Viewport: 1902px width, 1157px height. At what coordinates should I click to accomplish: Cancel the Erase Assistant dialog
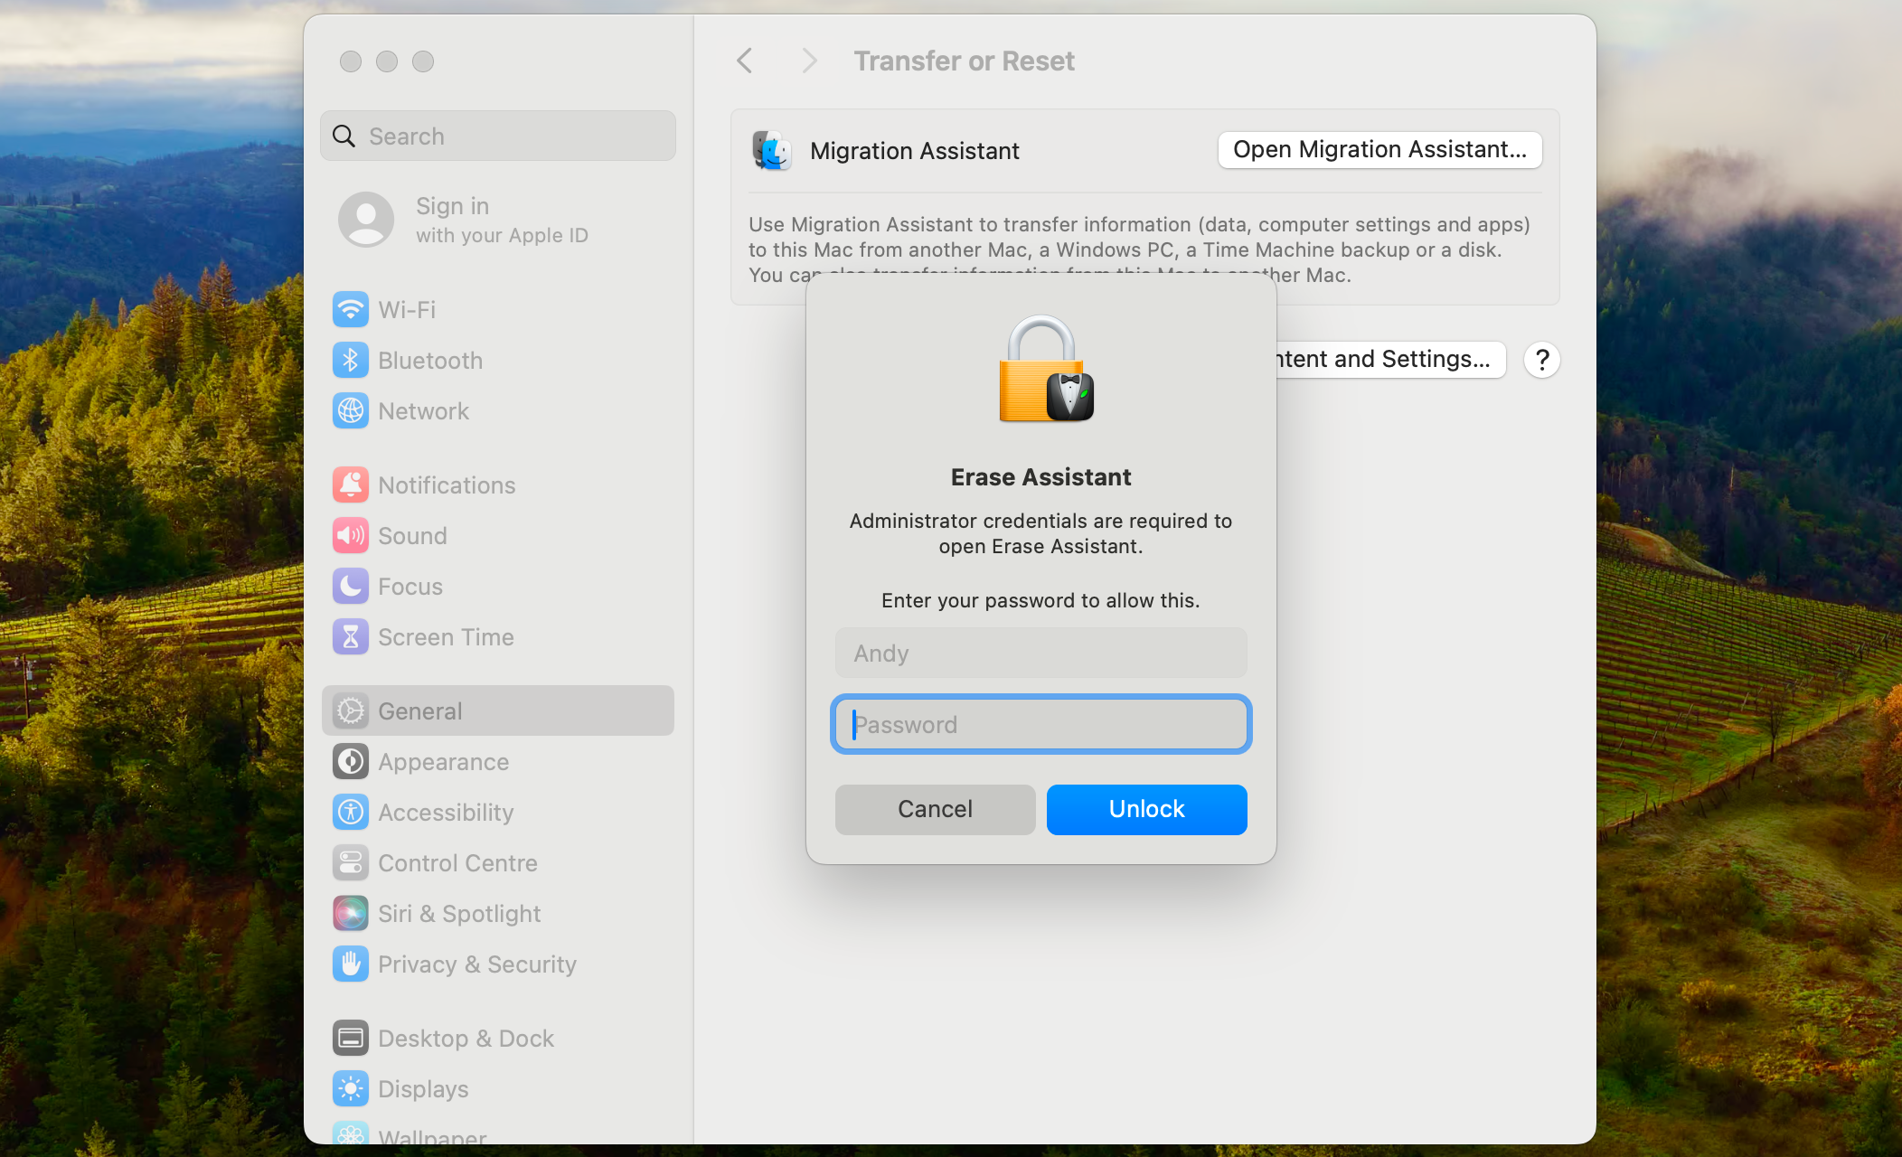935,809
